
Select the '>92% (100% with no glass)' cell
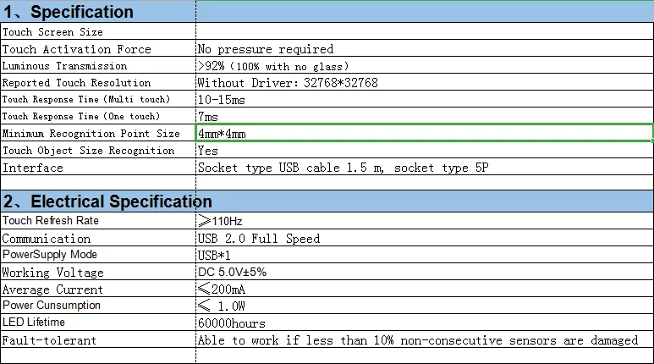(x=425, y=65)
